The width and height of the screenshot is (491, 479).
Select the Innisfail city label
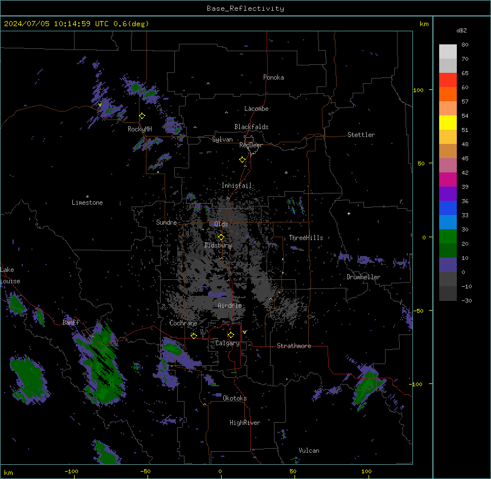click(236, 185)
